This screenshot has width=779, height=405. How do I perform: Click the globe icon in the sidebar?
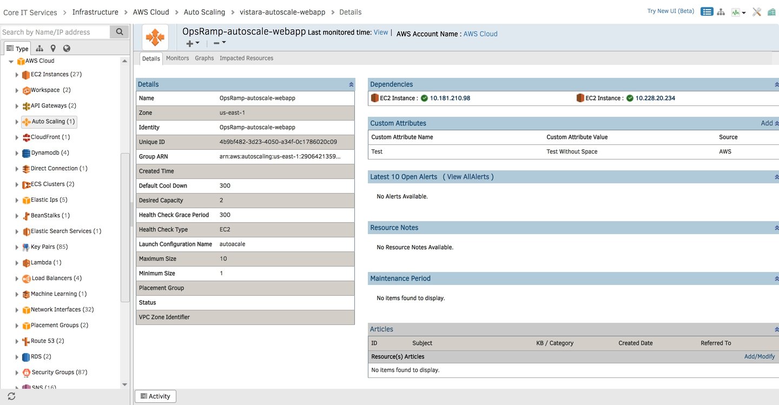pyautogui.click(x=66, y=48)
